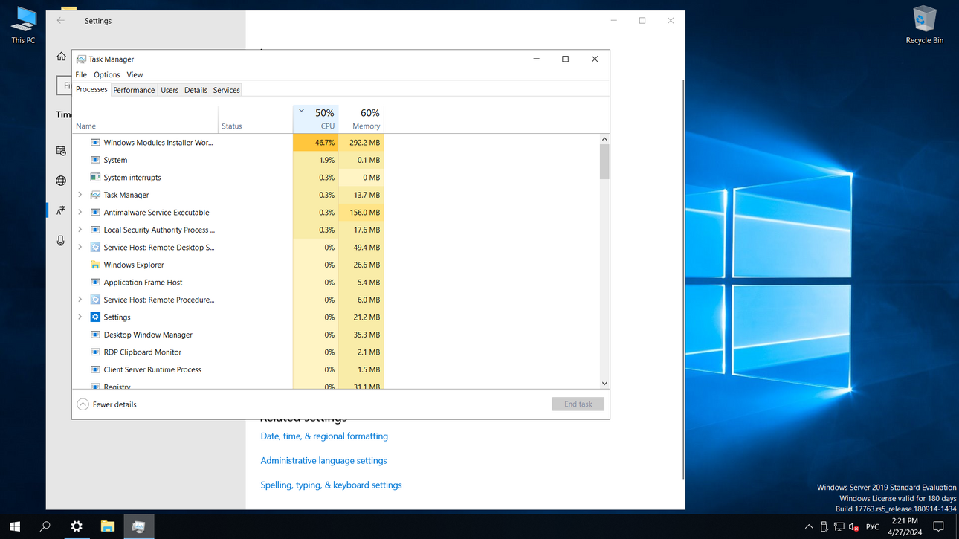The image size is (959, 539).
Task: Click the Windows Explorer folder icon in list
Action: 95,265
